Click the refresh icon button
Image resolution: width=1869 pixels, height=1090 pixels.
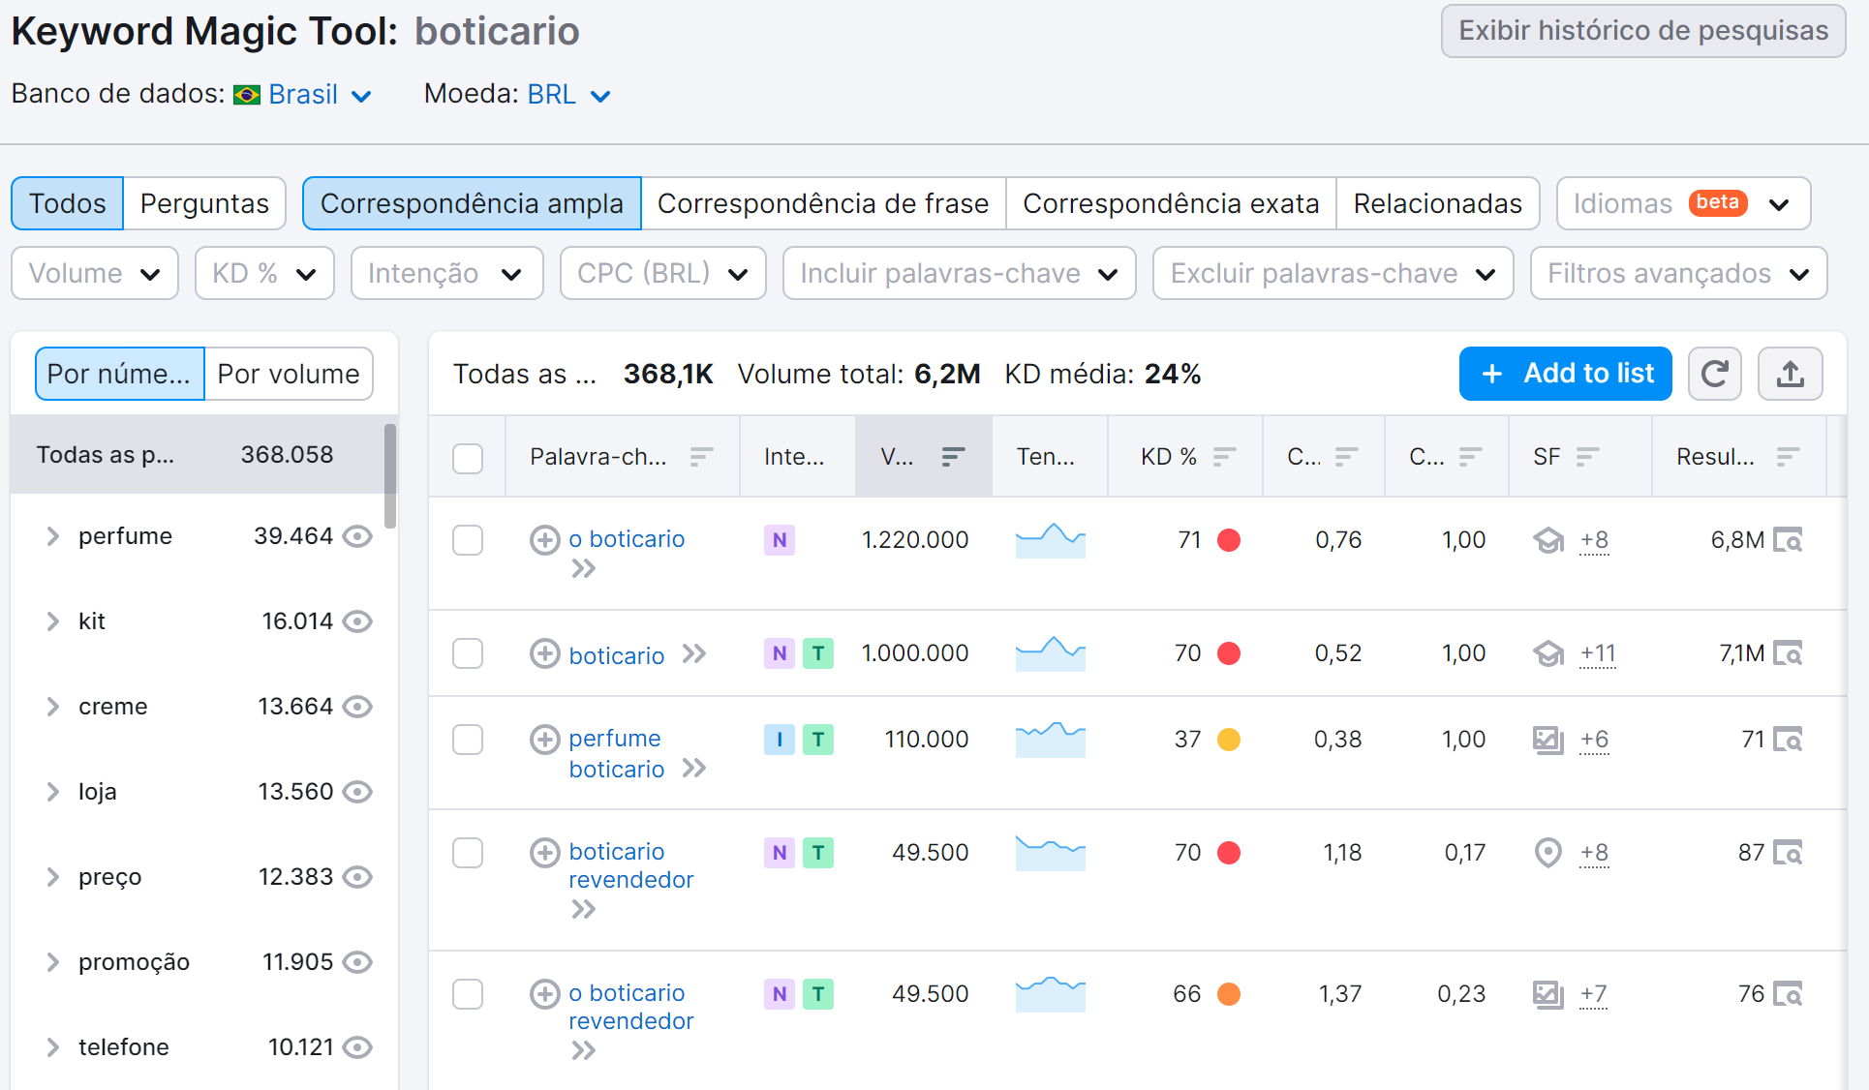coord(1714,374)
